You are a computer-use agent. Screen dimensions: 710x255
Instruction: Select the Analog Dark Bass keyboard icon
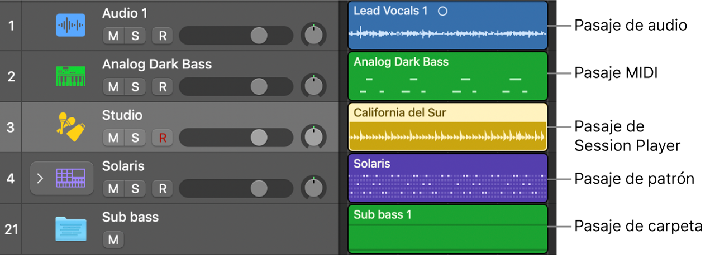(x=70, y=76)
